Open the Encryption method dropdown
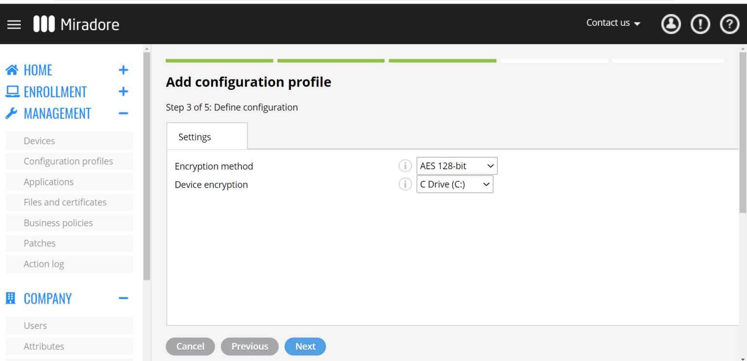Viewport: 747px width, 361px height. coord(457,166)
